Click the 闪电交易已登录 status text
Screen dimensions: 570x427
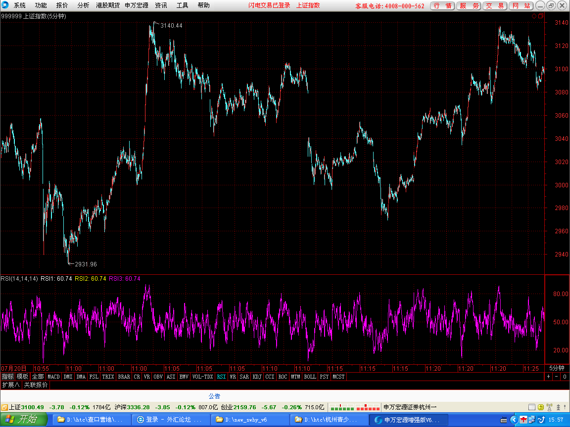[269, 5]
